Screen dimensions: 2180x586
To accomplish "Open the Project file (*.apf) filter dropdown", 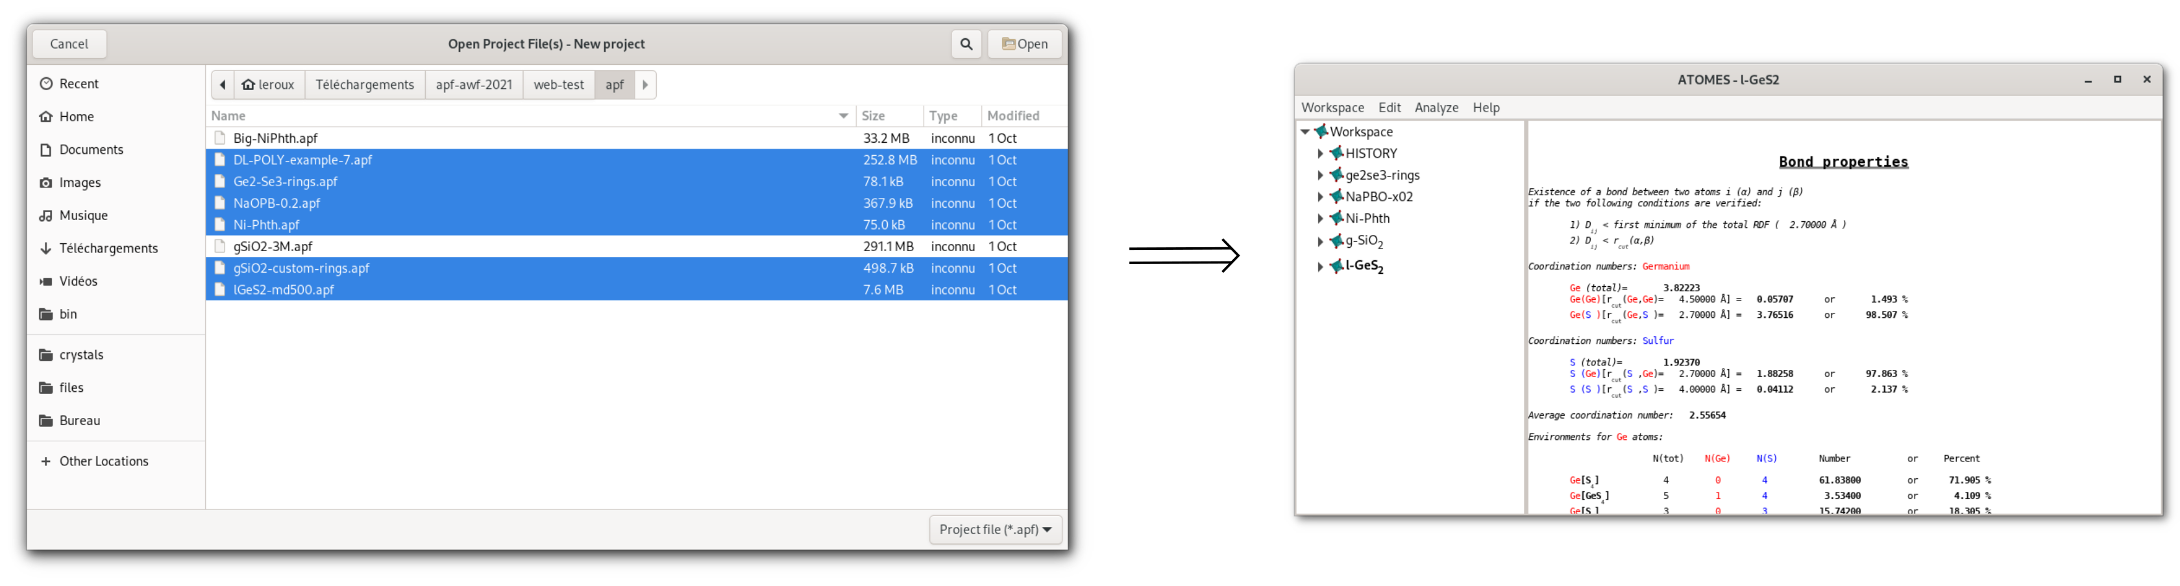I will [x=995, y=530].
